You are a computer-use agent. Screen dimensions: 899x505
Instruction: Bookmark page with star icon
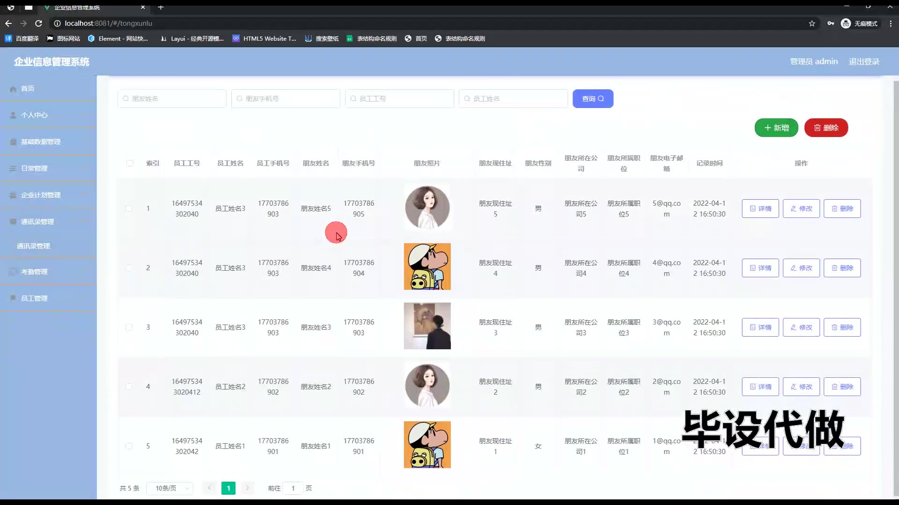click(812, 23)
